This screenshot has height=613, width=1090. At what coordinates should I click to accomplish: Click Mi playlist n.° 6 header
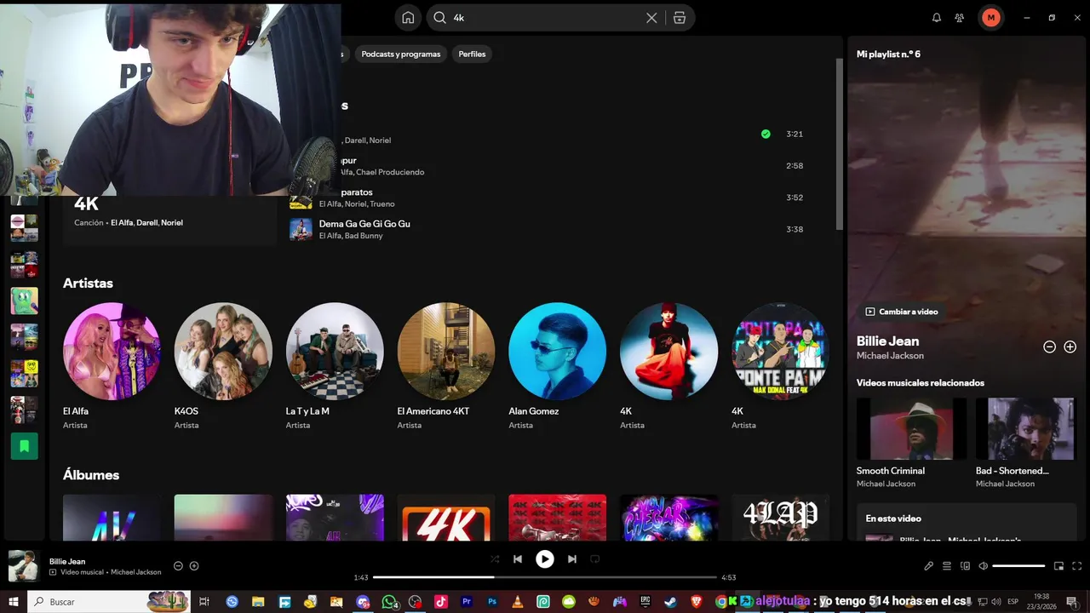pos(888,54)
